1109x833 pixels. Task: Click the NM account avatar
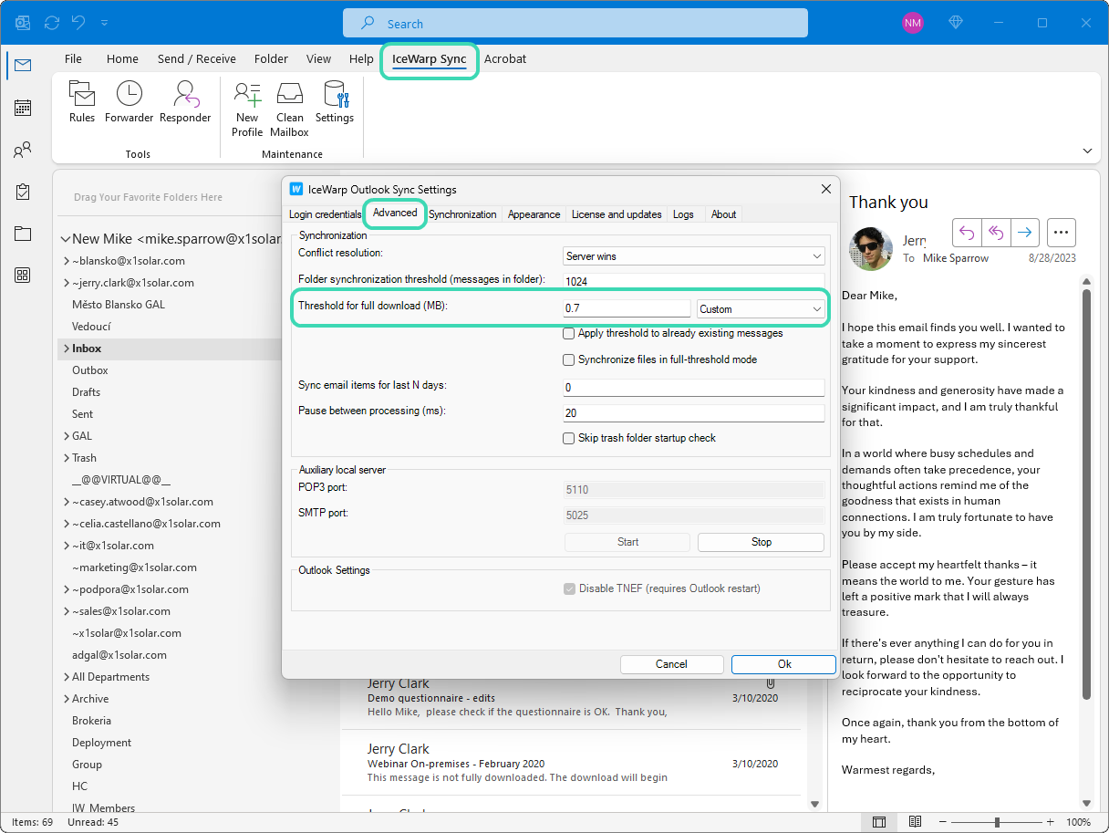912,23
